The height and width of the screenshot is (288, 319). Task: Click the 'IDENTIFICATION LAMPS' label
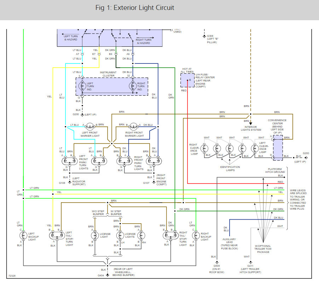(230, 169)
